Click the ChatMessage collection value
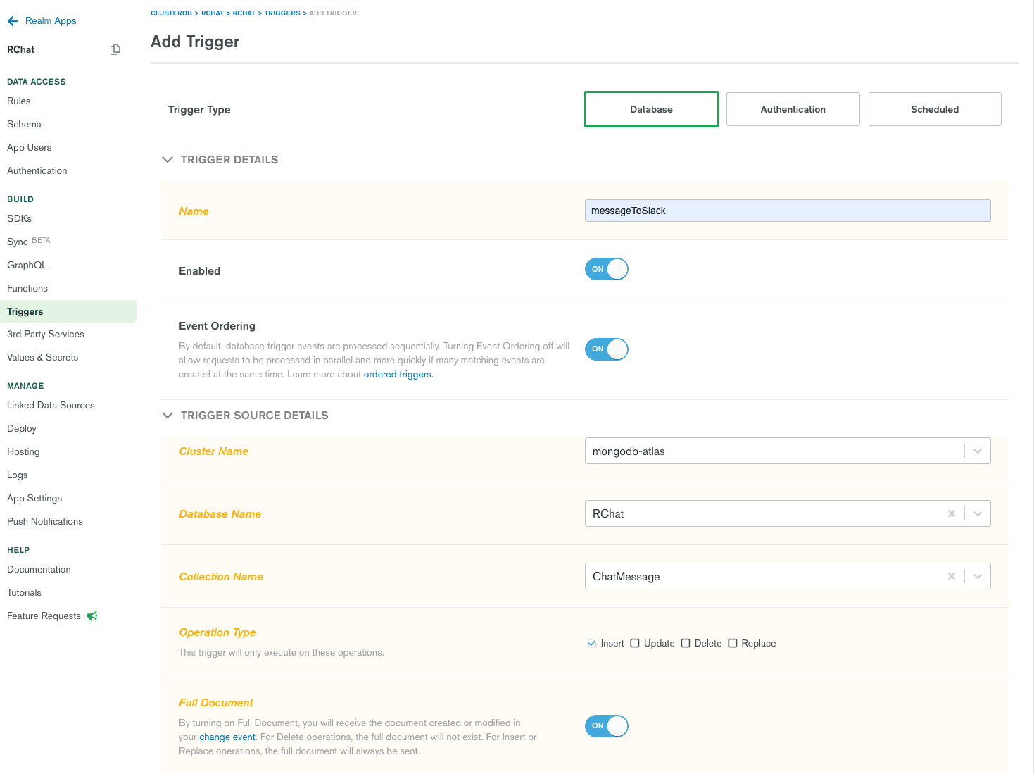1034x774 pixels. [x=626, y=577]
